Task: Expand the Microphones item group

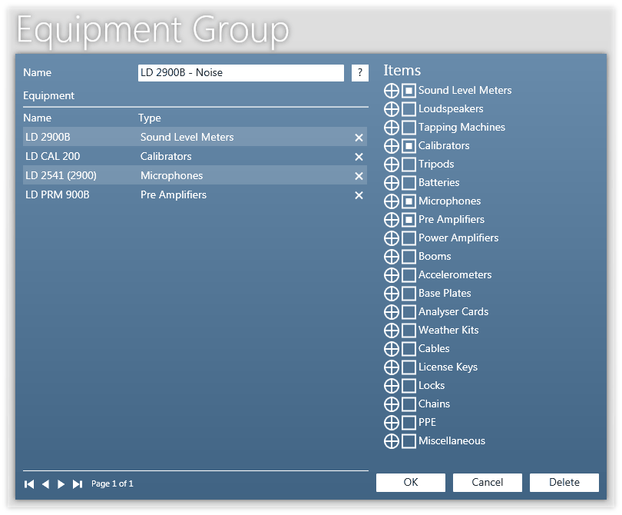Action: tap(392, 201)
